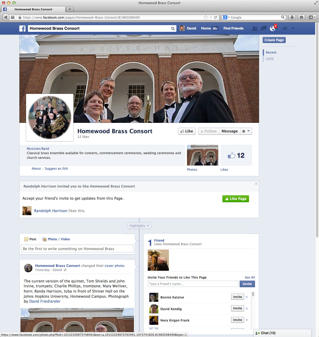The width and height of the screenshot is (319, 337).
Task: Click the browser back button
Action: pyautogui.click(x=6, y=17)
